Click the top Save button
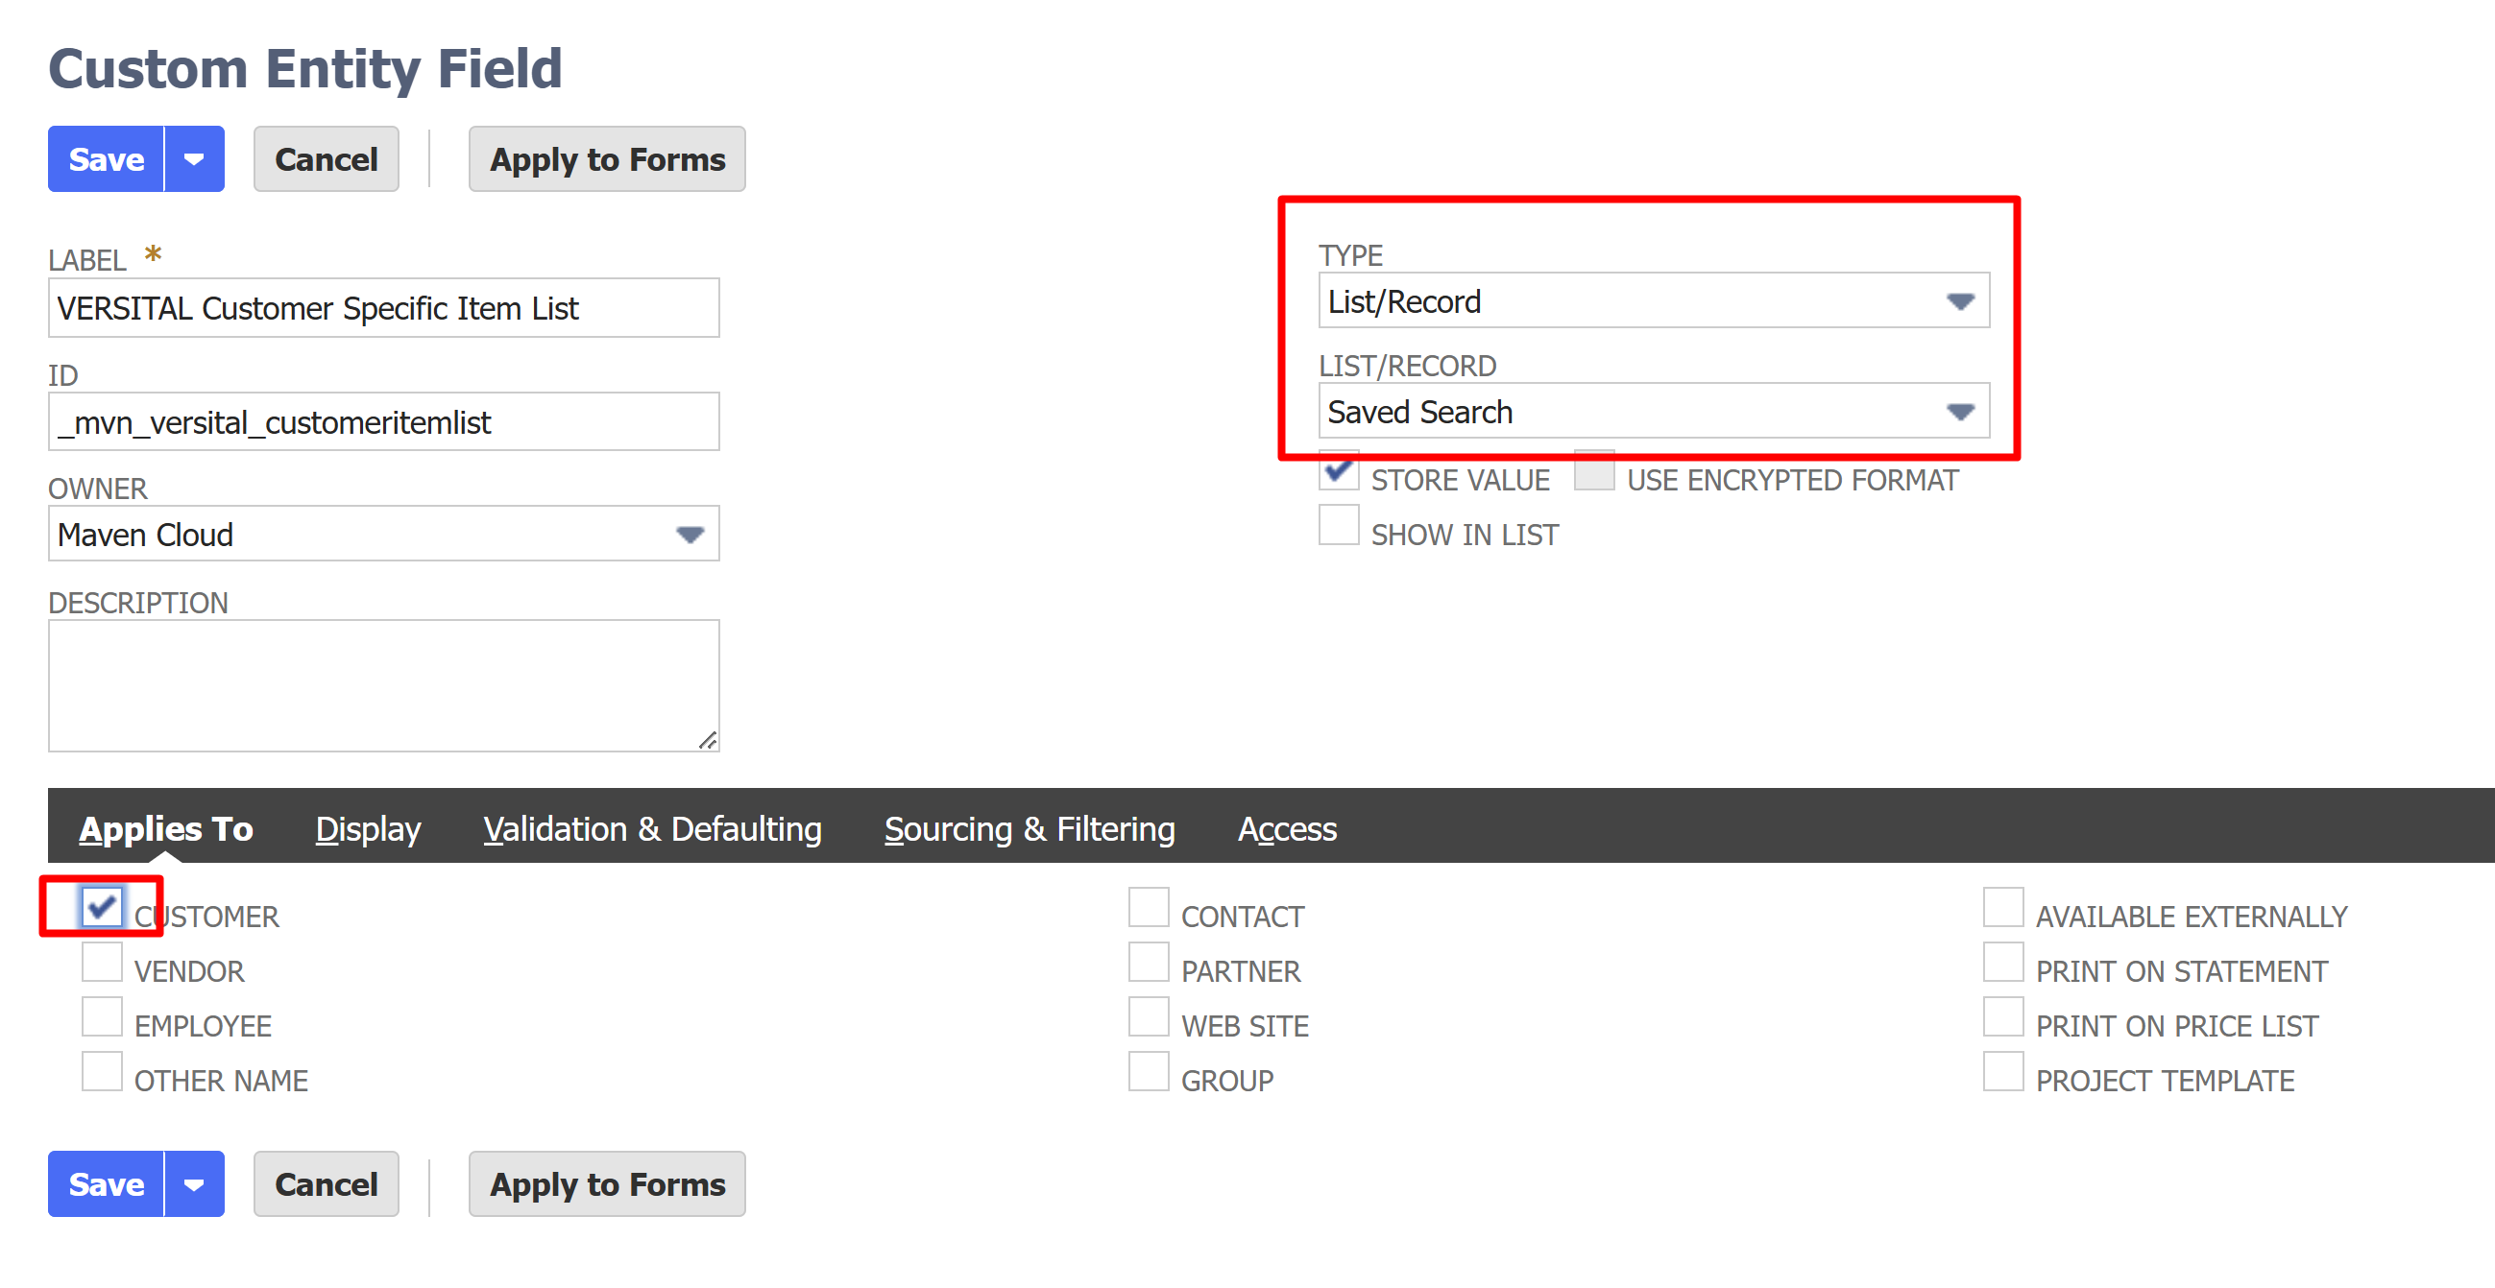 106,159
